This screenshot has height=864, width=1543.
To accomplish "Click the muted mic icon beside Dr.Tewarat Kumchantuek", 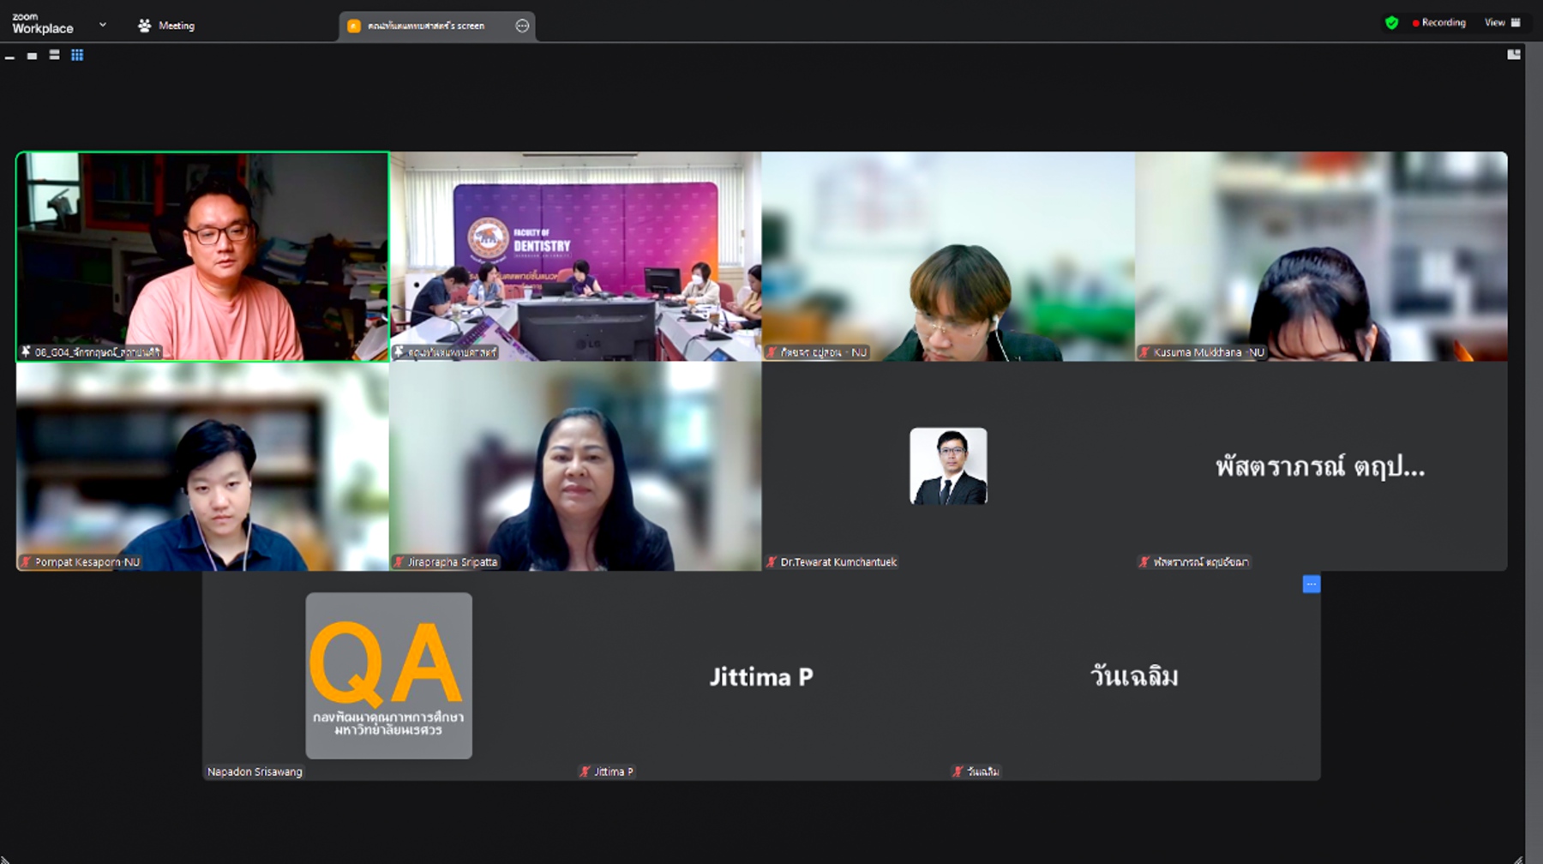I will tap(771, 562).
